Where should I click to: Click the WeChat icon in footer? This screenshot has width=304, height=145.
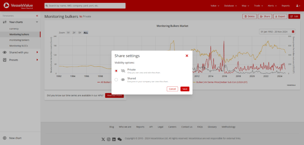120,139
